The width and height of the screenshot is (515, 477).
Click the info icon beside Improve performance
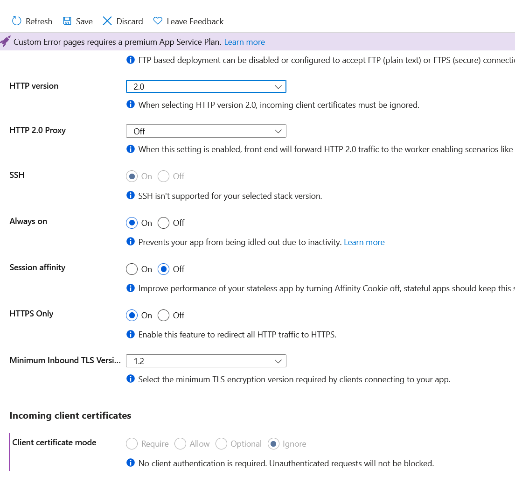coord(131,288)
